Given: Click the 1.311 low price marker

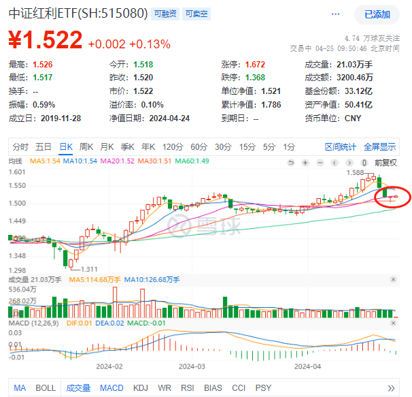Looking at the screenshot, I should 89,269.
